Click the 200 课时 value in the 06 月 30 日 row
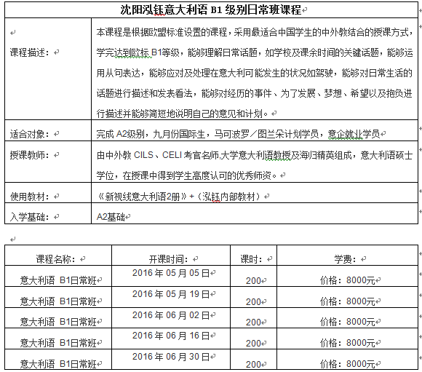Screen dimensions: 422x372 [x=253, y=364]
